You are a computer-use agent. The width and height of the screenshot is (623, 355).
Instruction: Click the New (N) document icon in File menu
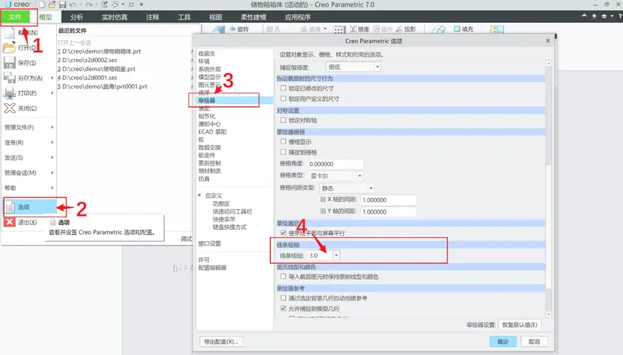pos(9,32)
